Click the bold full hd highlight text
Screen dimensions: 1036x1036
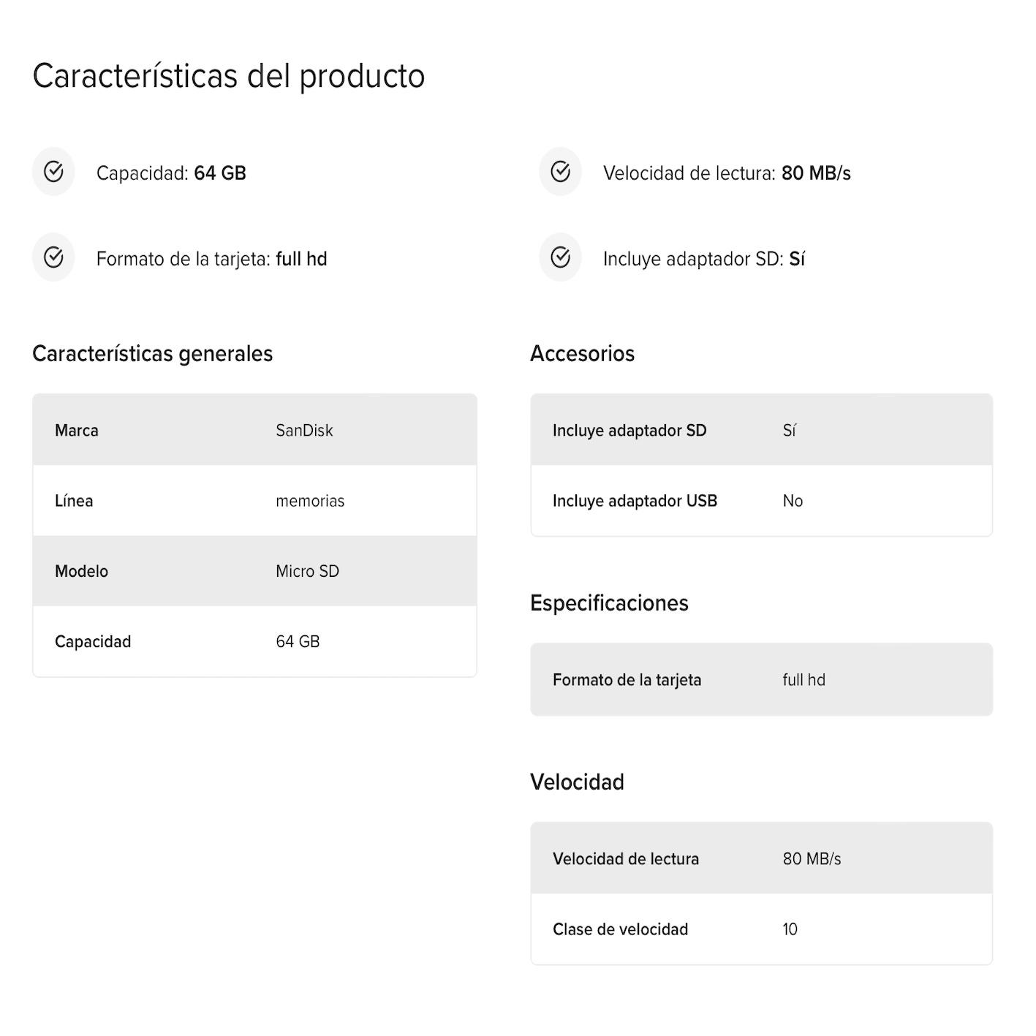pos(301,259)
